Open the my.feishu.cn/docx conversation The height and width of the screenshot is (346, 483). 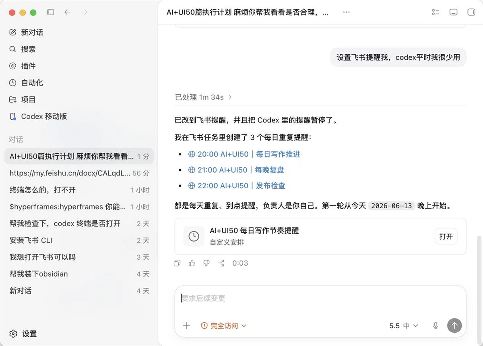(x=79, y=173)
